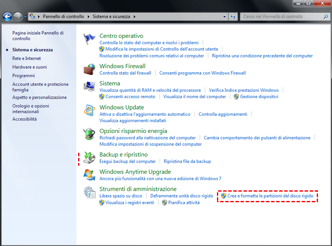
Task: Expand the root arrow before Pannello di controllo
Action: coord(39,17)
